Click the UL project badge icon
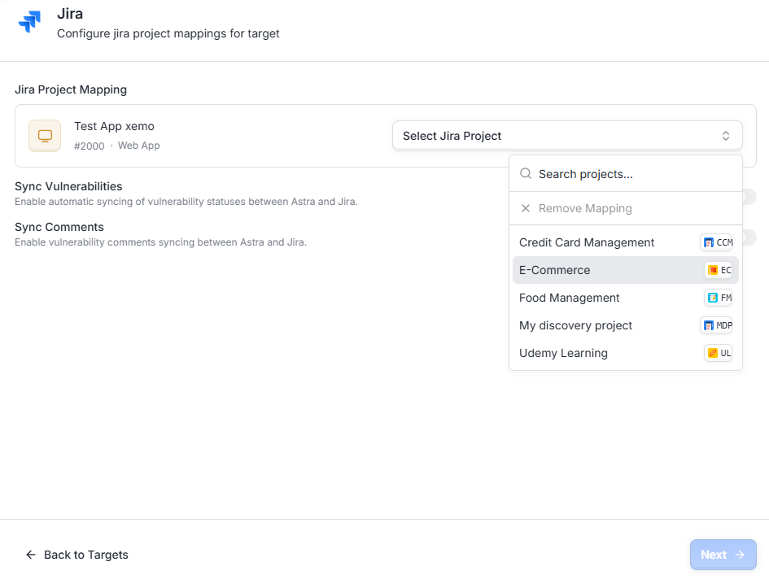Viewport: 769px width, 588px height. [x=713, y=353]
